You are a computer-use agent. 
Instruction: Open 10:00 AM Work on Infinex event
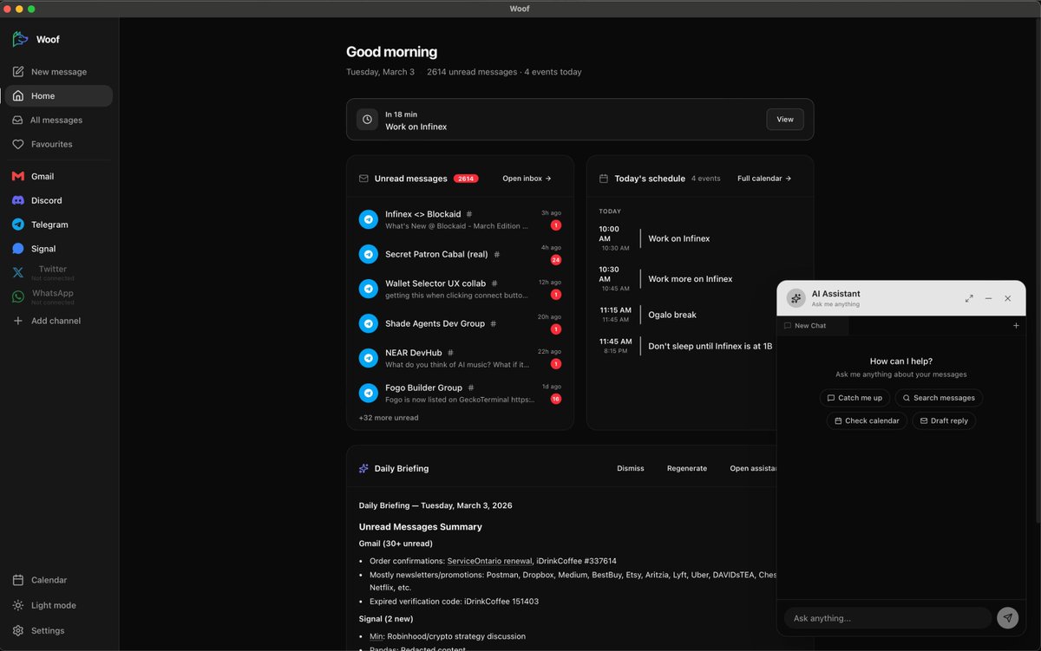pyautogui.click(x=700, y=238)
